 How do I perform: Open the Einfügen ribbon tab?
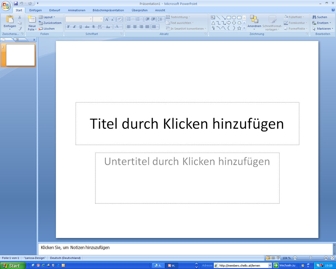[x=35, y=10]
